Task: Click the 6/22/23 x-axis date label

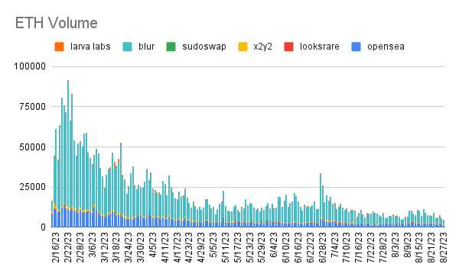Action: (311, 247)
